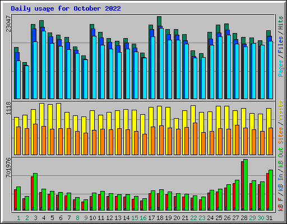
Task: Click day label 28 on the x-axis
Action: coord(244,218)
